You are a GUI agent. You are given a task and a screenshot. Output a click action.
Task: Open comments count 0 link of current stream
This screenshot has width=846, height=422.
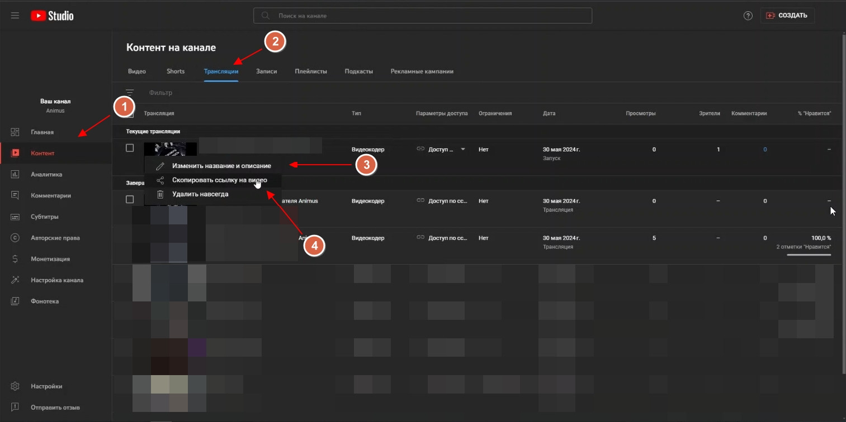(x=765, y=150)
